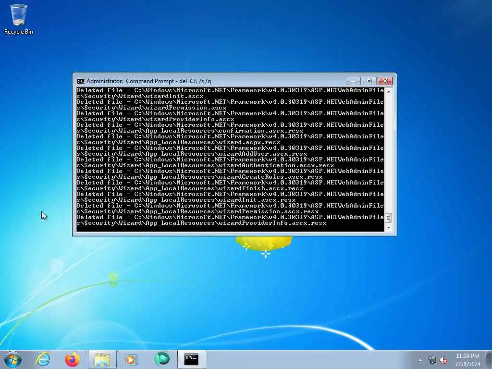Click the line ending wizardAuthentication.ascx.resx
Screen dimensions: 492x369
click(x=206, y=165)
